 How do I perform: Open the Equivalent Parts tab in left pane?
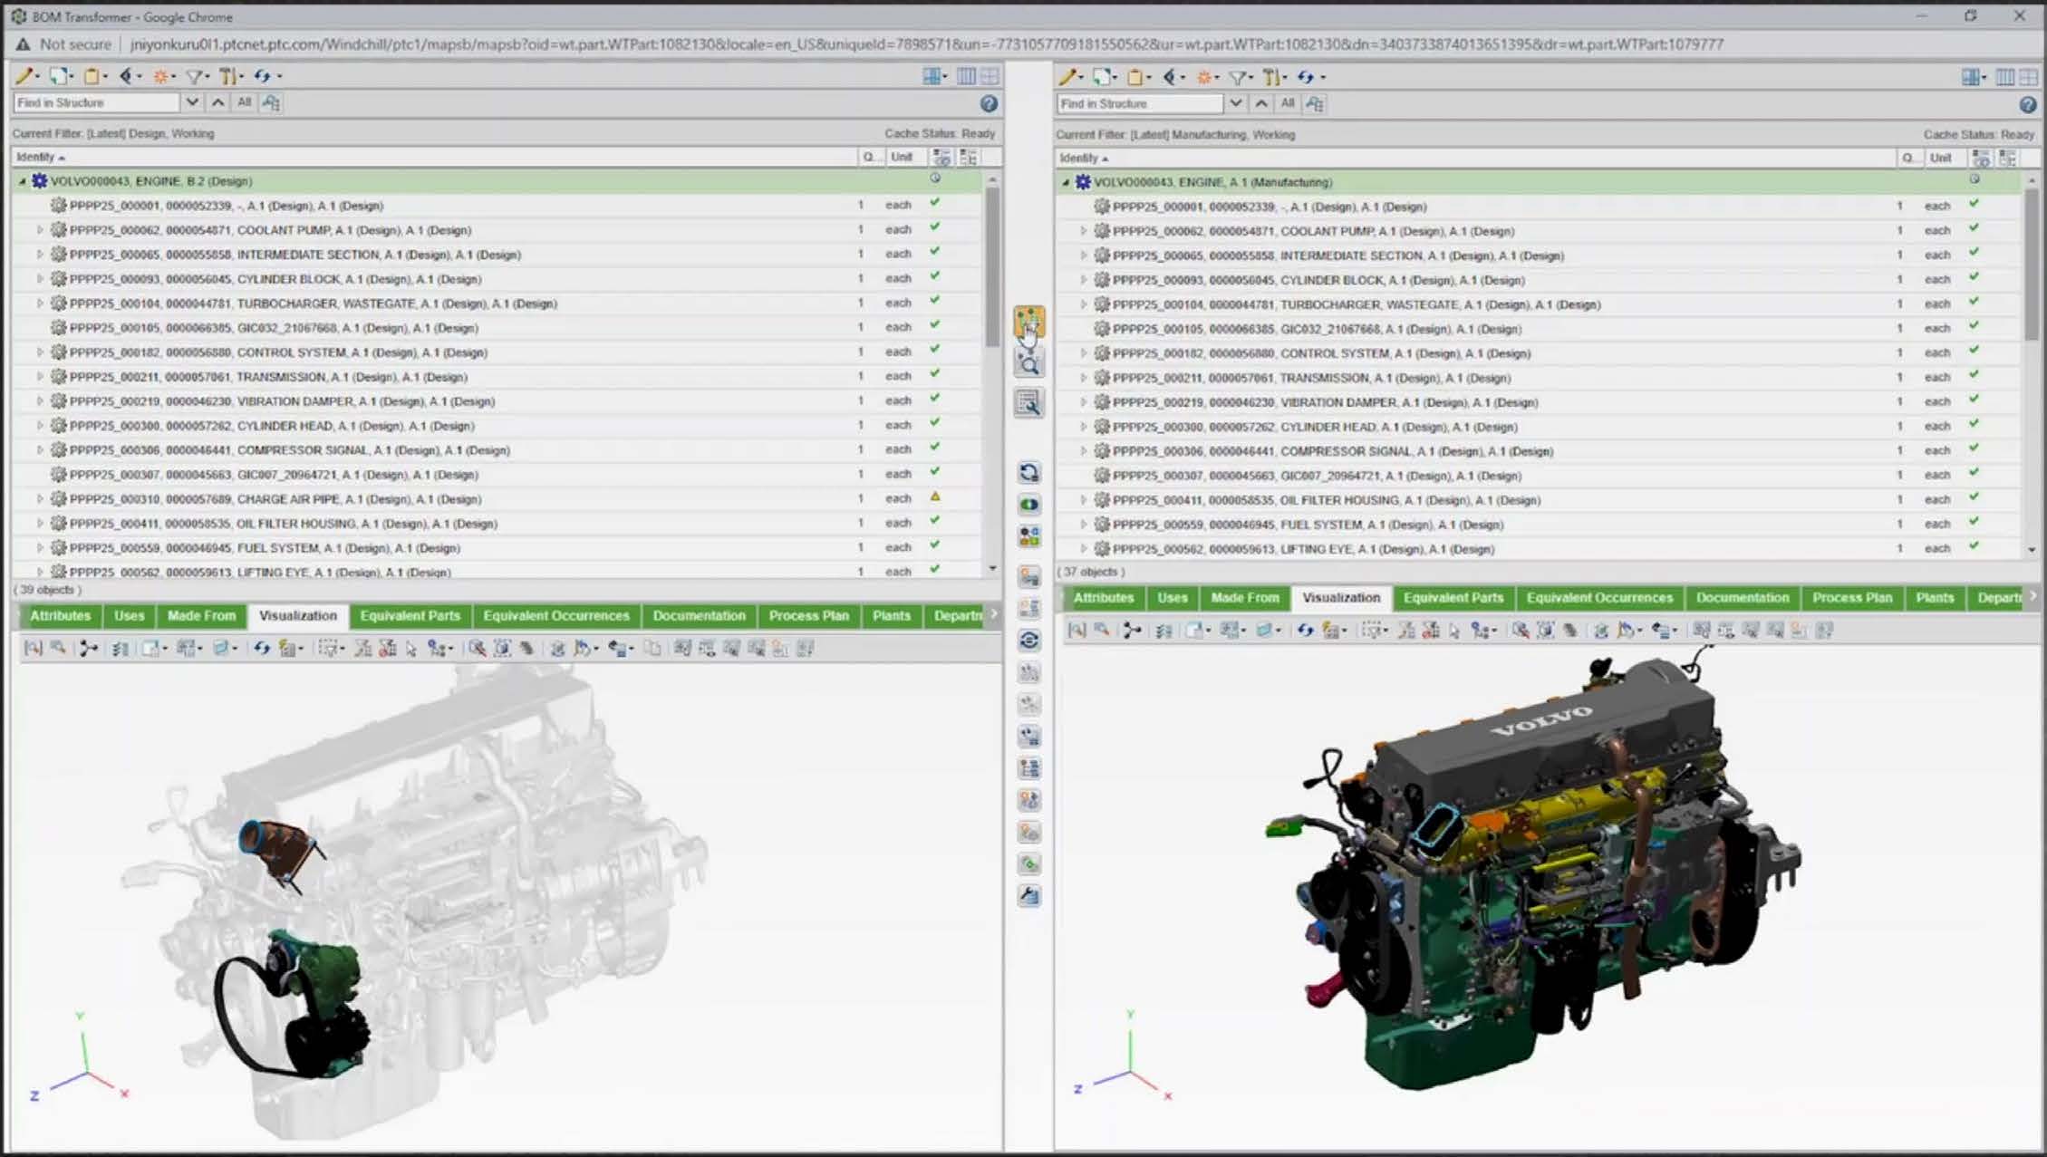410,616
